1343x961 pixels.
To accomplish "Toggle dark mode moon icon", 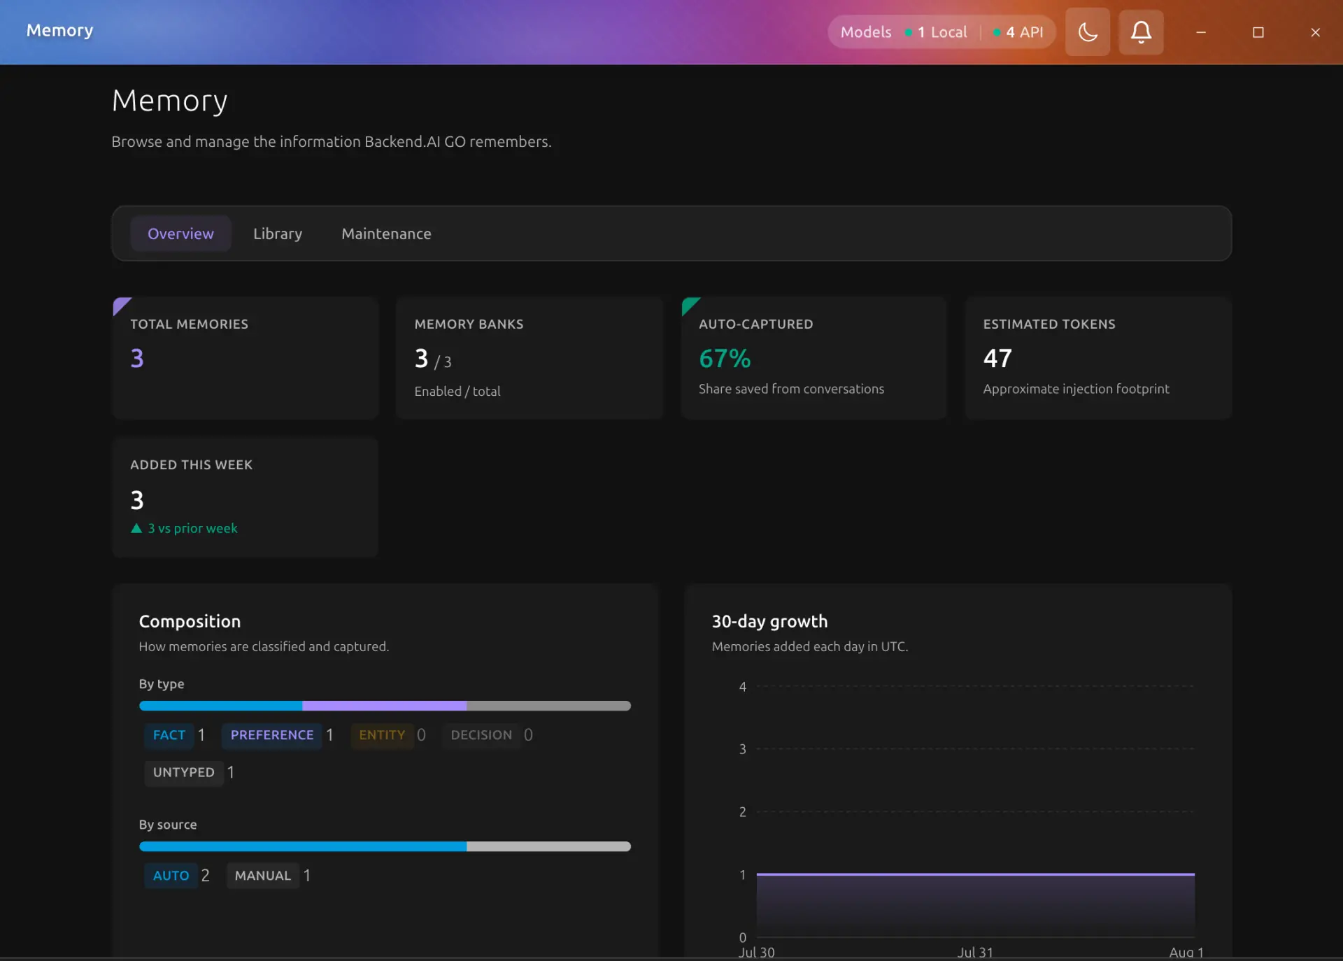I will [1087, 32].
